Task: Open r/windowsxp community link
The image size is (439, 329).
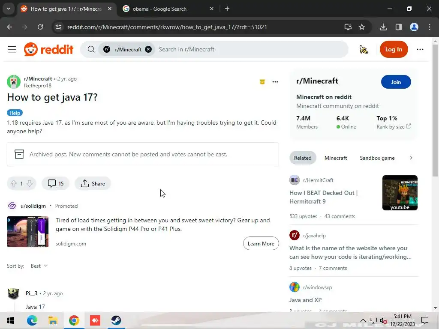Action: click(x=317, y=287)
